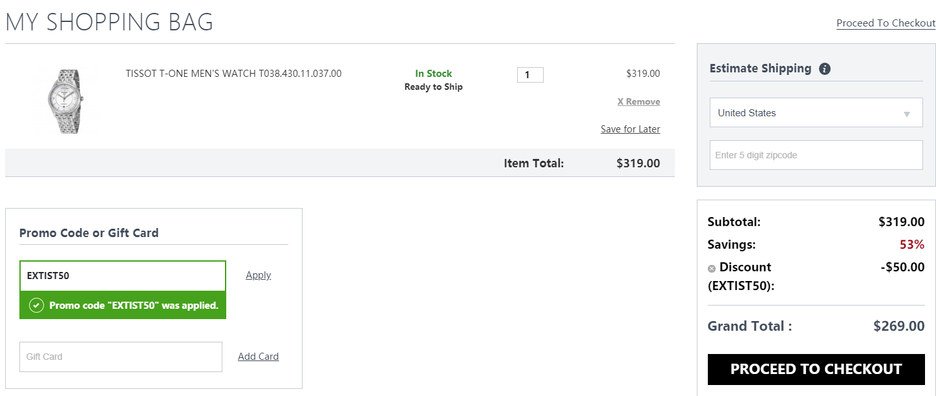Click the dropdown arrow in the country selector

906,114
